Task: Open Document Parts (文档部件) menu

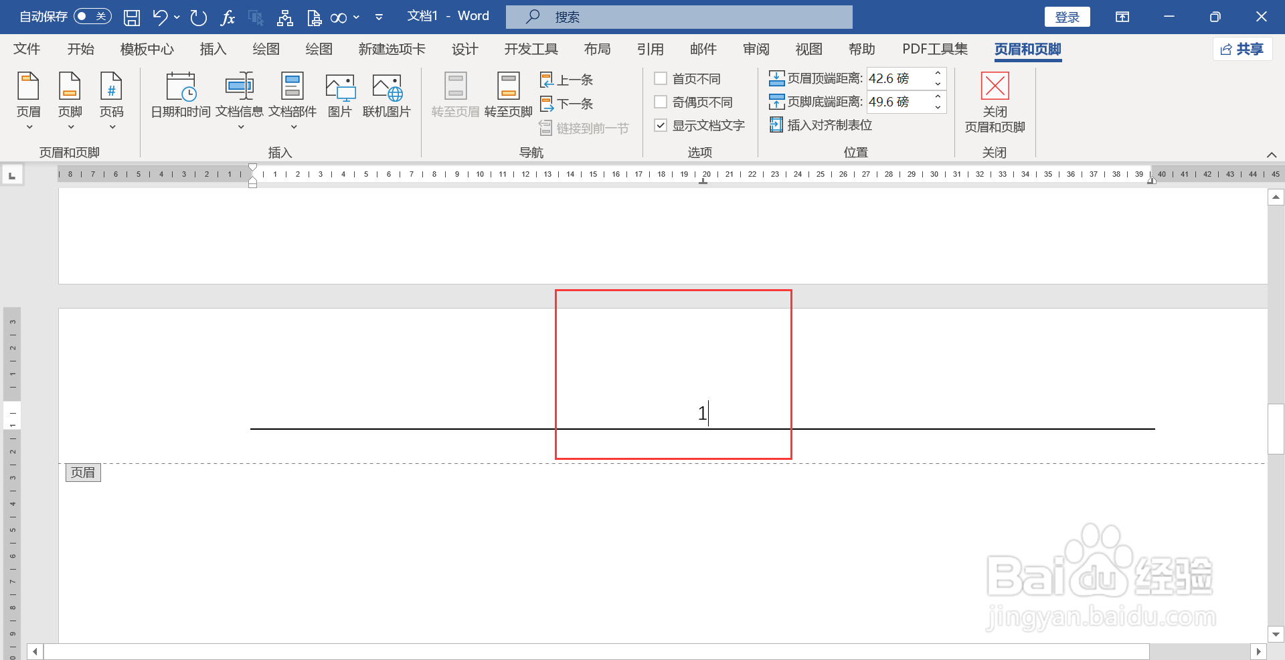Action: [x=292, y=100]
